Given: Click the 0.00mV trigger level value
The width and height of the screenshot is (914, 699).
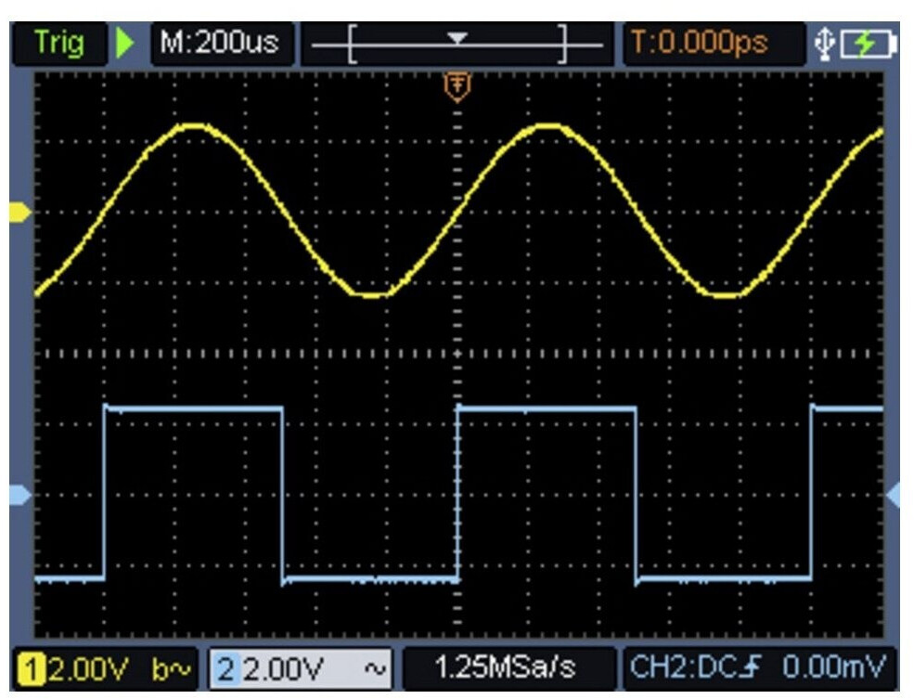Looking at the screenshot, I should click(835, 667).
